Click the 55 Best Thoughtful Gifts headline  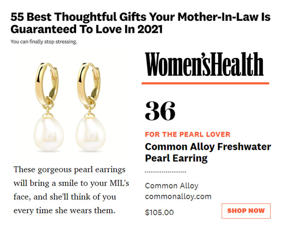(140, 23)
